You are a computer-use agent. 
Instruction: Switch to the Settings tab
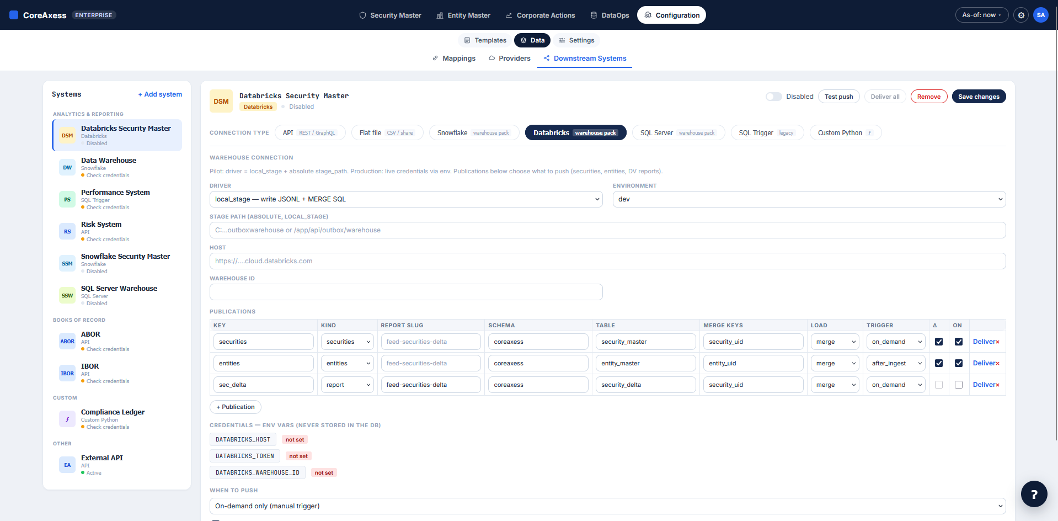pos(576,40)
